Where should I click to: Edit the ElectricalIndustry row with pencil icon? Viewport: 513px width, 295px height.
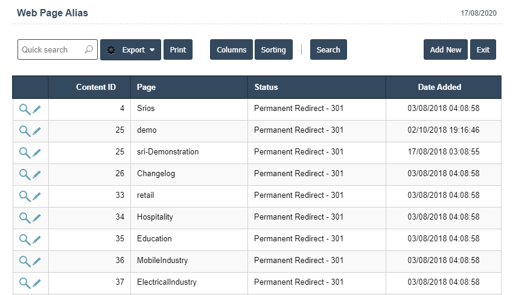click(x=37, y=283)
